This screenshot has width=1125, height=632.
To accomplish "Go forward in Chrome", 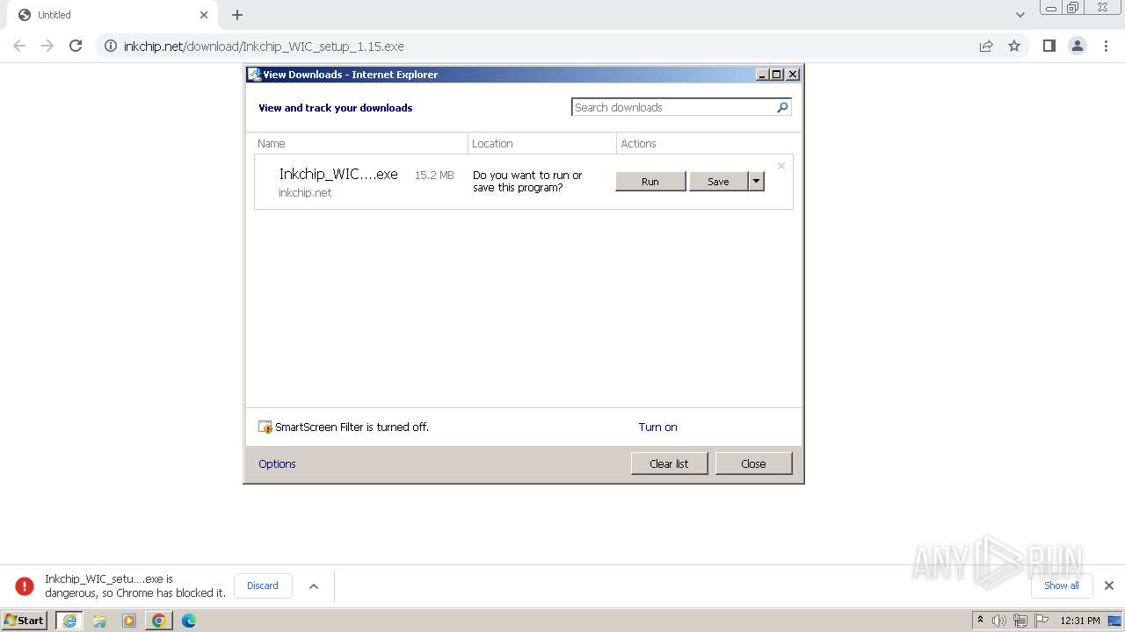I will (x=47, y=46).
